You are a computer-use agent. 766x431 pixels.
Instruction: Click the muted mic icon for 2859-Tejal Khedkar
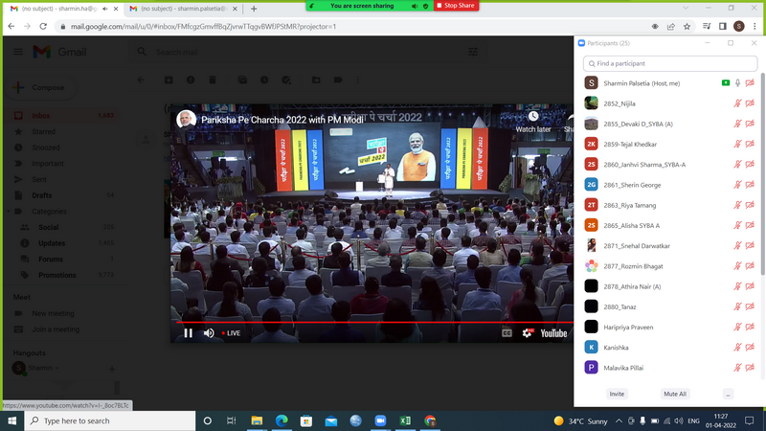[737, 145]
